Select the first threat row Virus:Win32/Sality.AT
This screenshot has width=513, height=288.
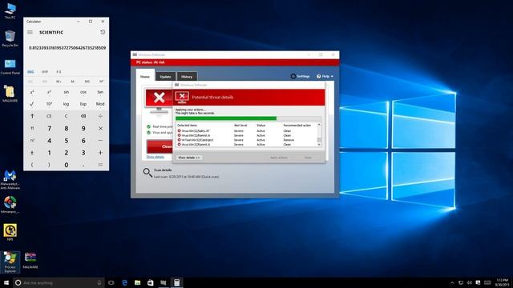click(247, 130)
